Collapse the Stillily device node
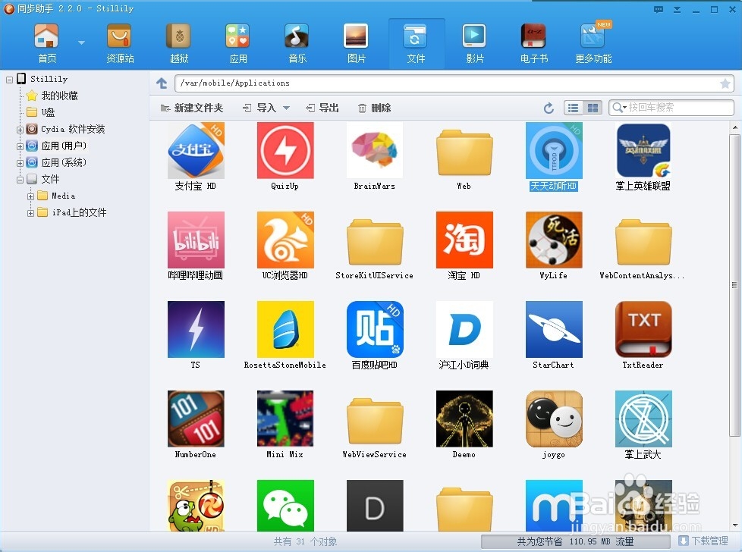Viewport: 742px width, 552px height. coord(9,80)
